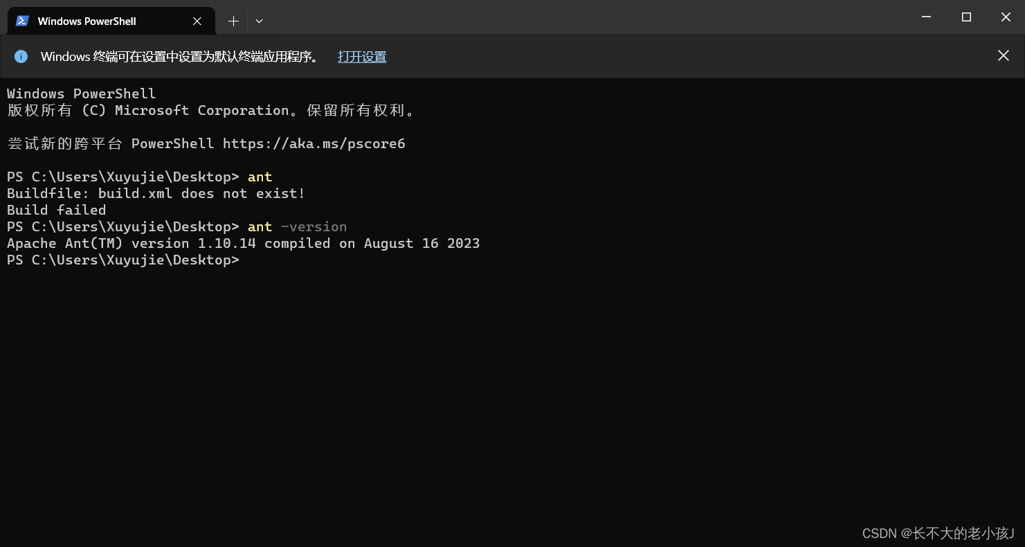Click the https://aka.ms/pscore6 URL text
This screenshot has height=547, width=1025.
tap(314, 143)
